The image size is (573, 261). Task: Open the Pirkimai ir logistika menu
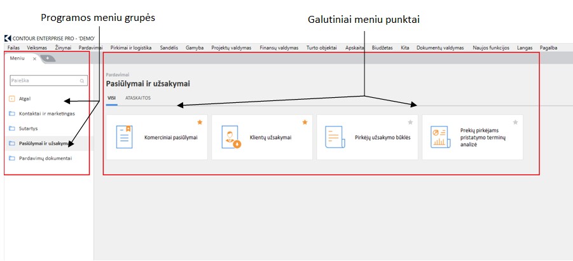pyautogui.click(x=131, y=48)
